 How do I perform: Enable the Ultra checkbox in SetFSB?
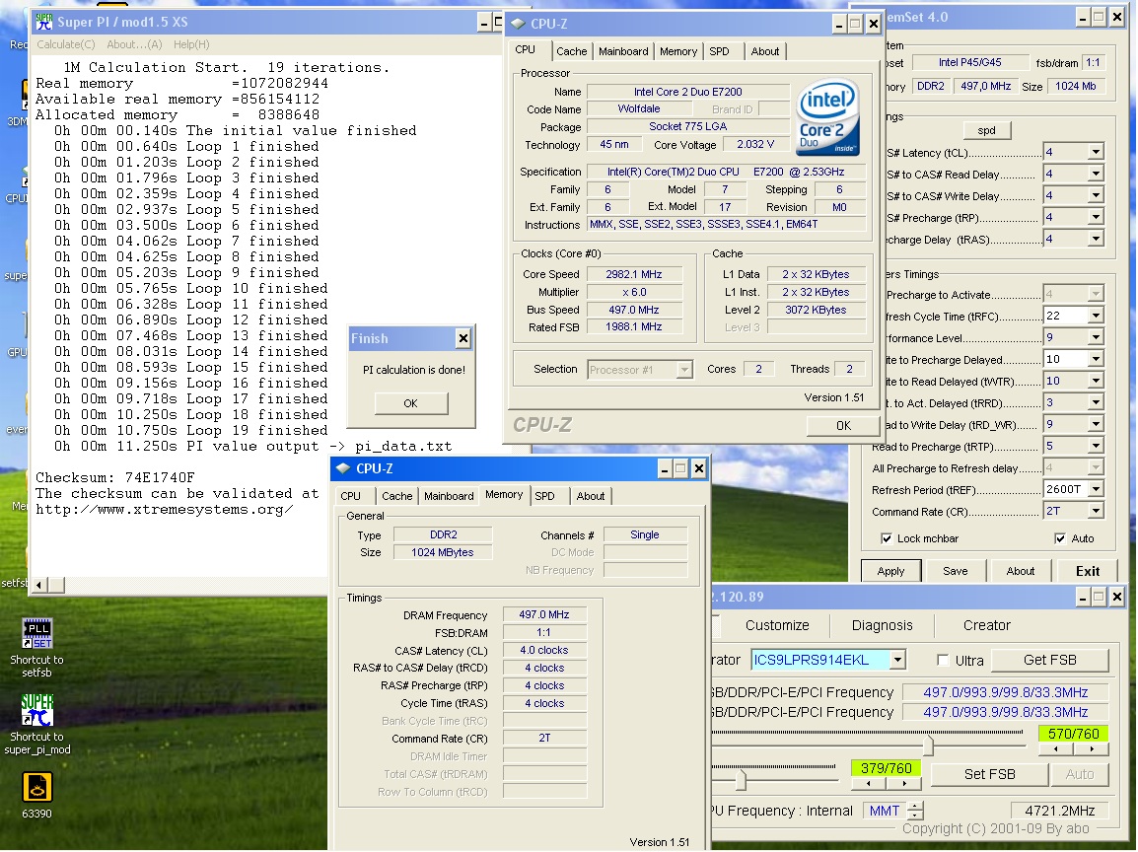tap(943, 661)
